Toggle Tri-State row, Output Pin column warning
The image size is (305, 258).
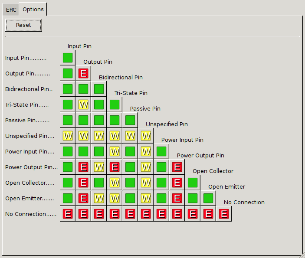click(83, 105)
